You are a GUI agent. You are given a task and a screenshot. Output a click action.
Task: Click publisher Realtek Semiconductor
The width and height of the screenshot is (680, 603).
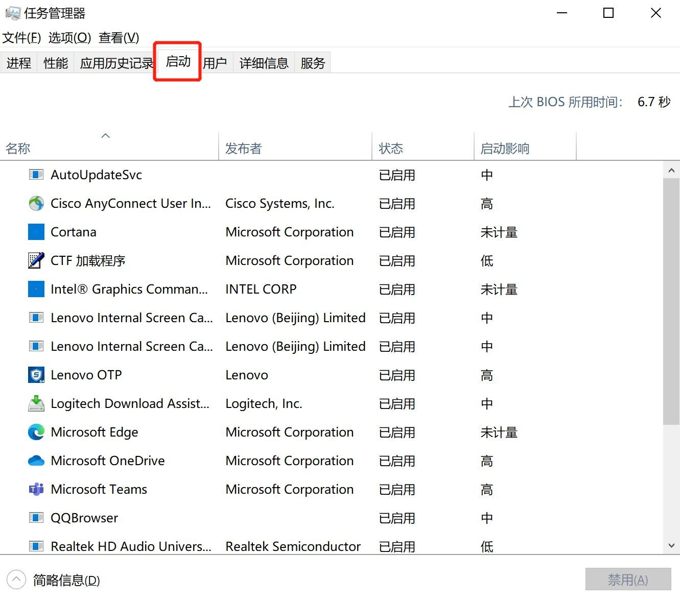coord(293,546)
